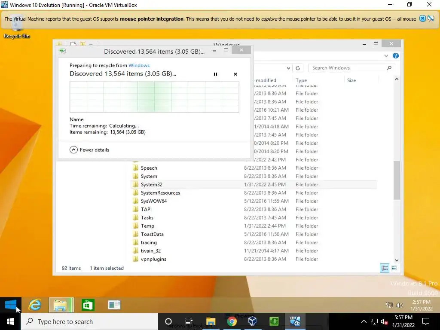Launch Internet Explorer in guest taskbar

pyautogui.click(x=35, y=305)
